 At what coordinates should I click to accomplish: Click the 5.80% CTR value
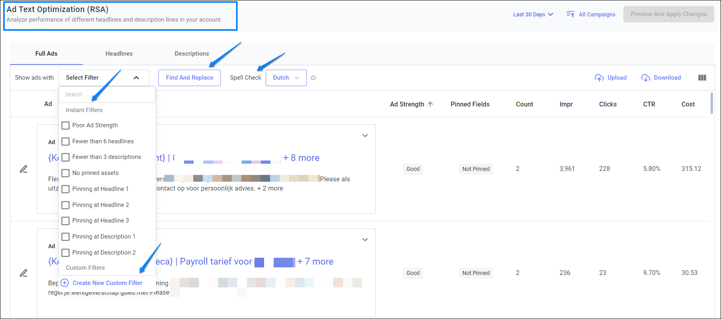click(x=652, y=169)
